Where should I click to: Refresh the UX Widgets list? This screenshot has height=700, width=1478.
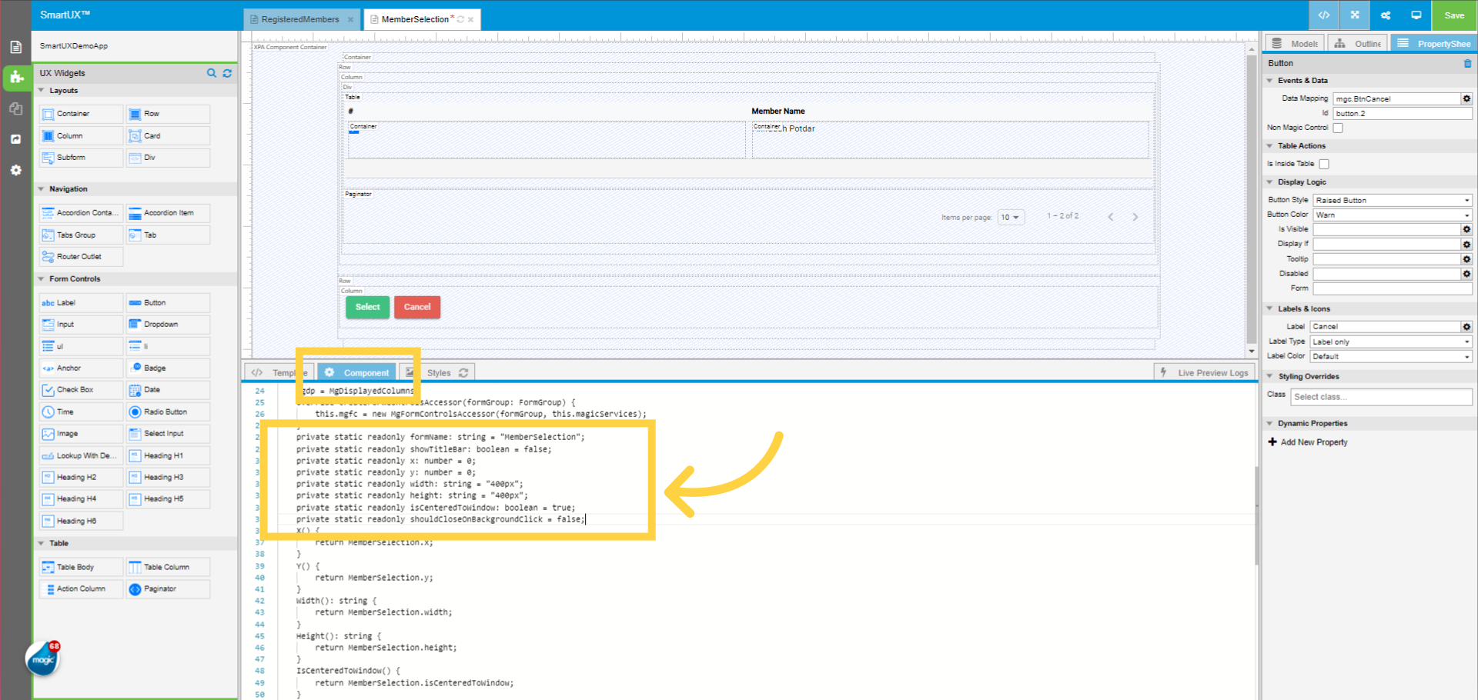coord(227,73)
